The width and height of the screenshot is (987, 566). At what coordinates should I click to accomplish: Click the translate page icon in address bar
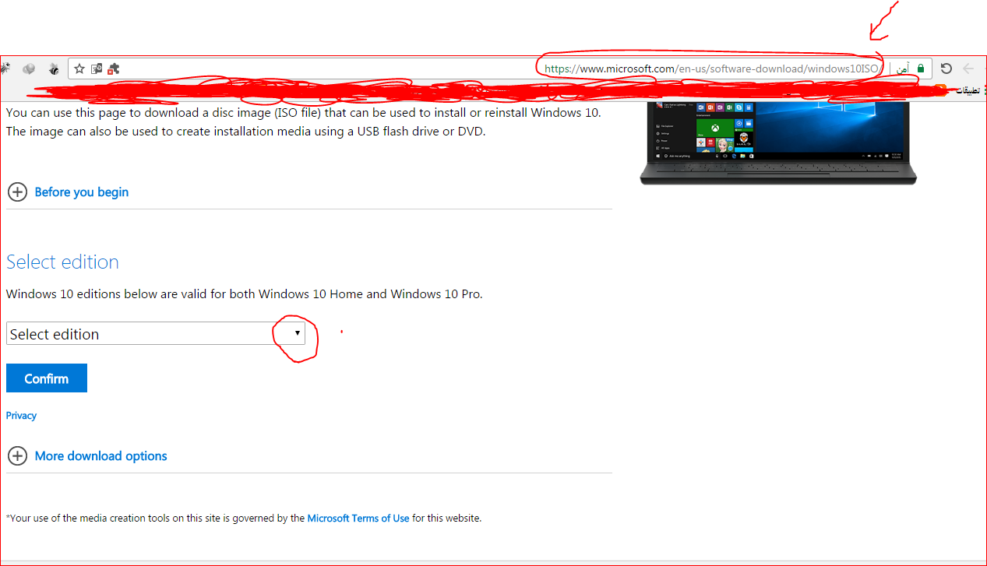(x=97, y=69)
